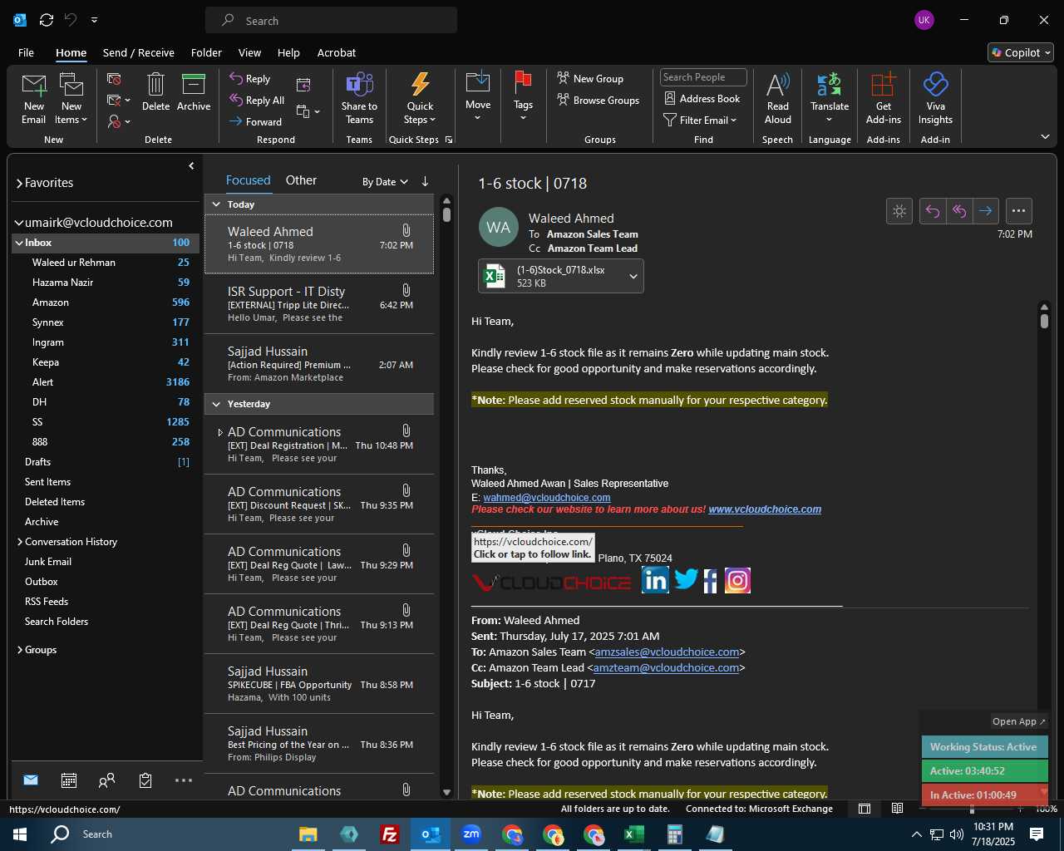Open Zoom from Windows taskbar
This screenshot has width=1064, height=851.
pos(471,834)
